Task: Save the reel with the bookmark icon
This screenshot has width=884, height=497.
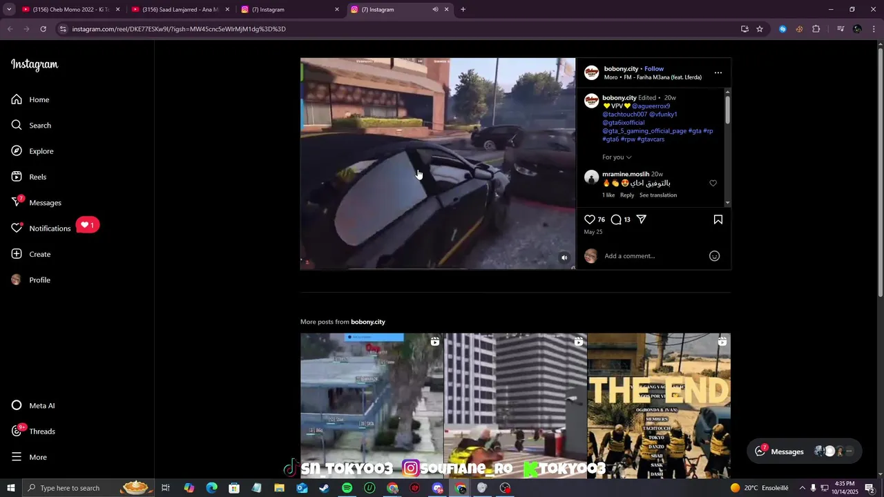Action: pos(718,220)
